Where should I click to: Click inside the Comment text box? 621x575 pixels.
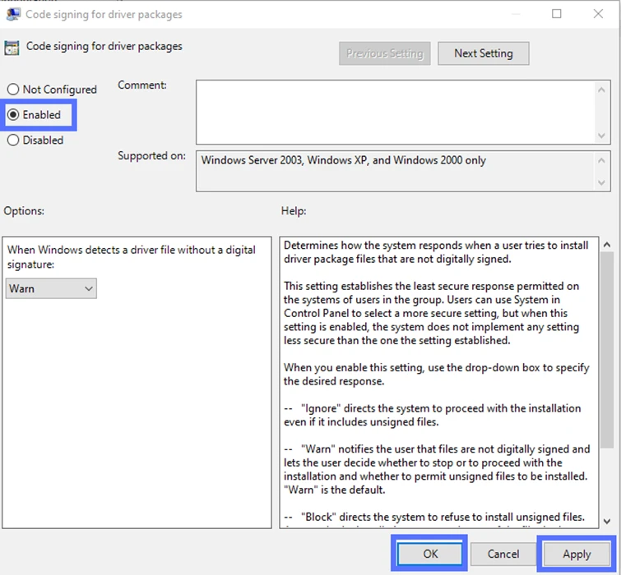click(x=395, y=112)
